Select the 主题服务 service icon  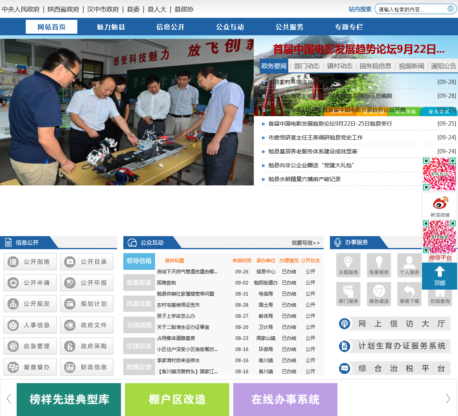coord(348,265)
